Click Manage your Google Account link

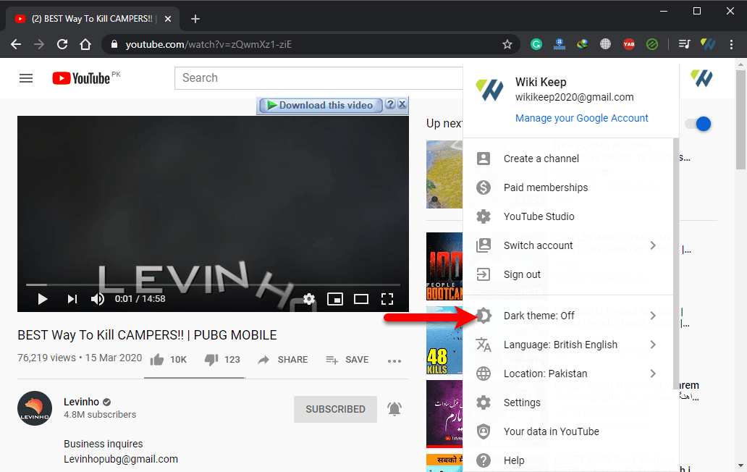pyautogui.click(x=582, y=118)
